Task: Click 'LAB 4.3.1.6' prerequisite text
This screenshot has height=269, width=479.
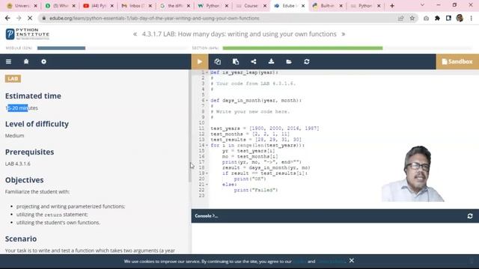Action: [18, 164]
